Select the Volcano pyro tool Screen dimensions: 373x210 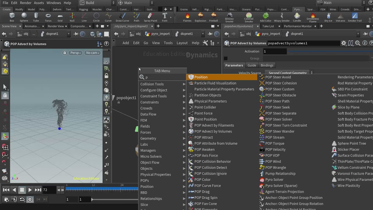click(340, 17)
